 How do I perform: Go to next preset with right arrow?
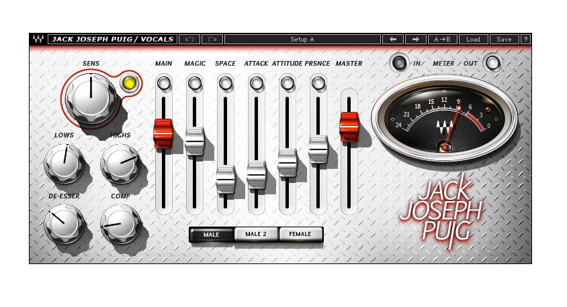click(x=415, y=39)
